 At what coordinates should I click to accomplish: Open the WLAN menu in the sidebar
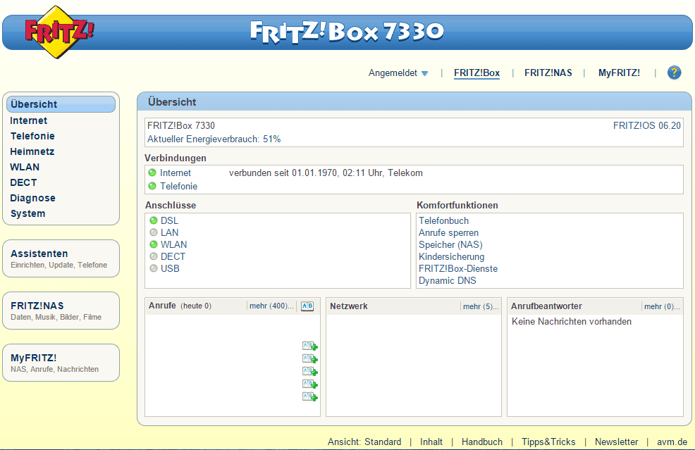pyautogui.click(x=25, y=167)
